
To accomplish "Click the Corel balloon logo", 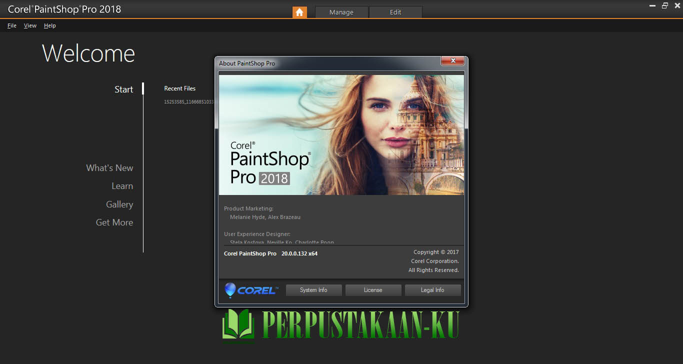I will click(x=230, y=290).
